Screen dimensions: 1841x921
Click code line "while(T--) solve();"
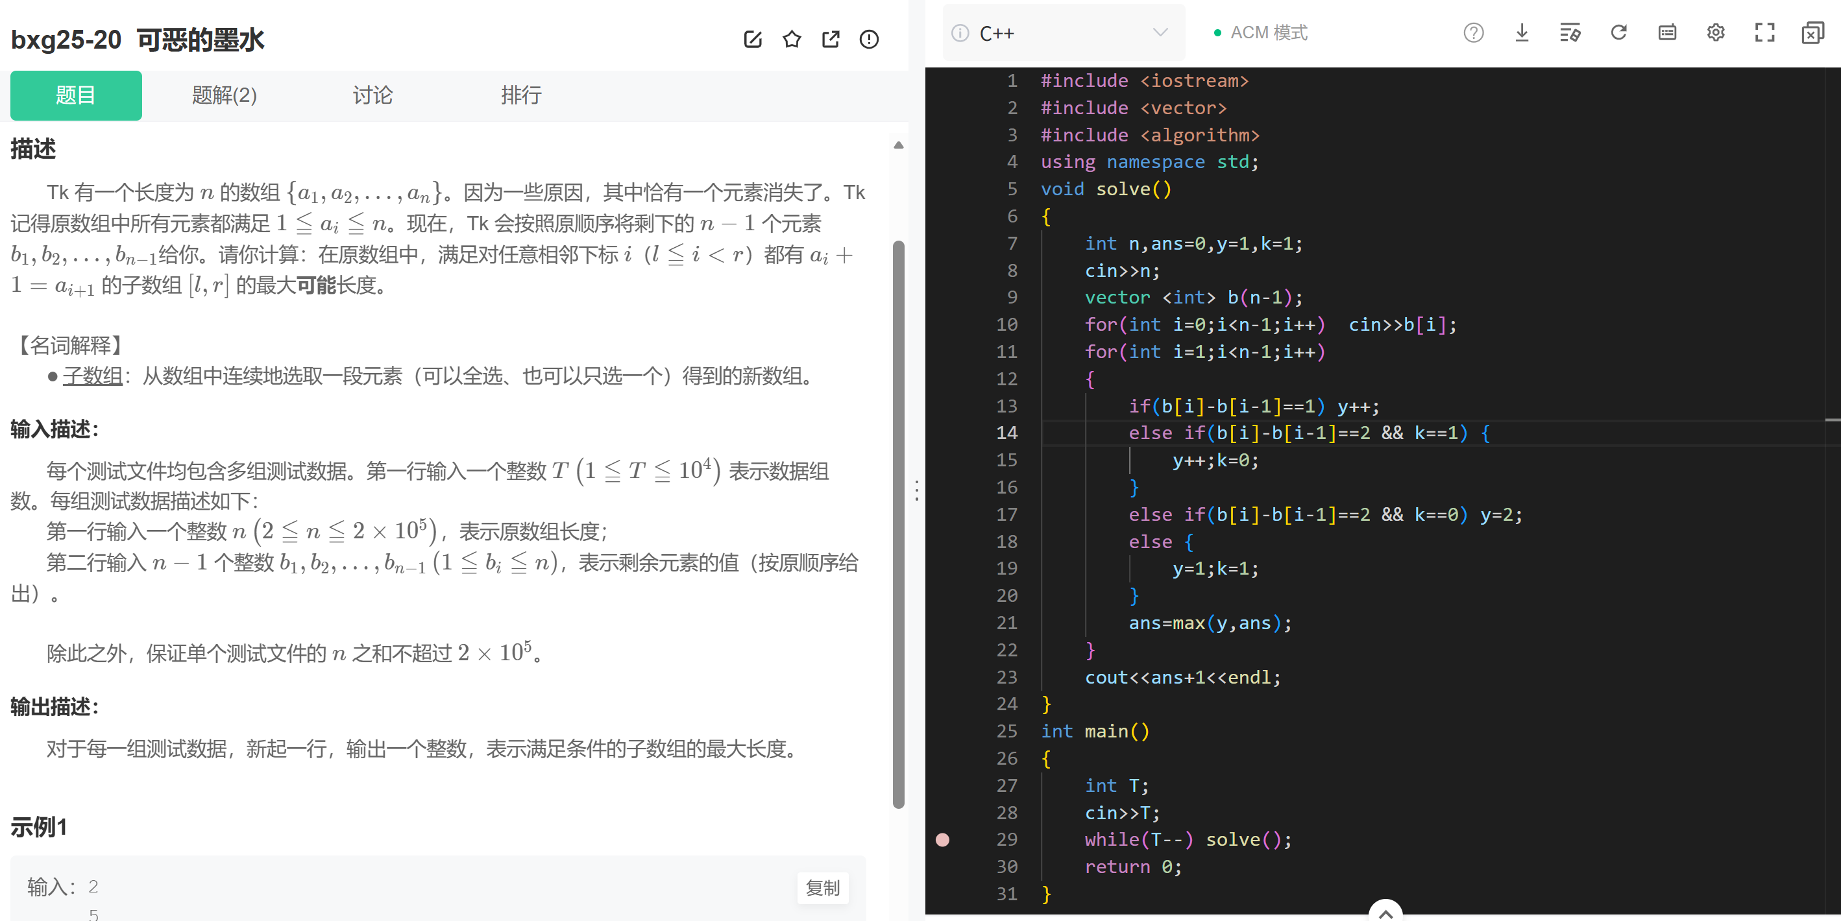(1188, 839)
